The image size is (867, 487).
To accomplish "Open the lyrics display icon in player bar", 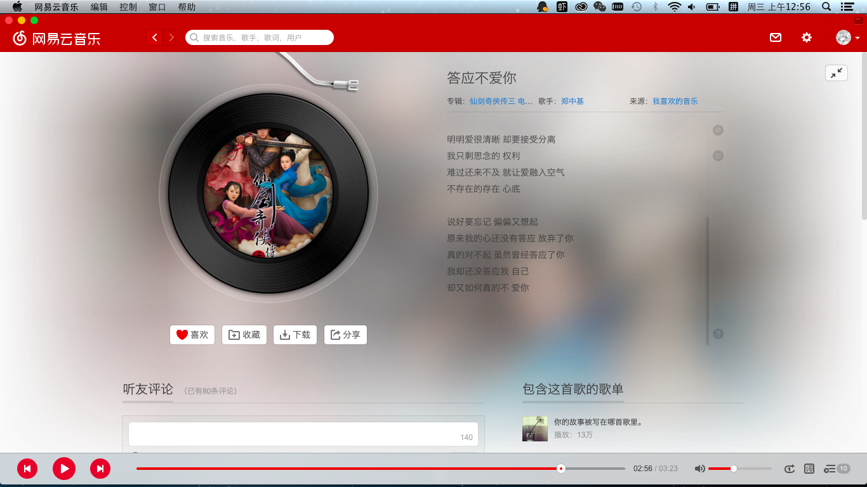I will (809, 469).
